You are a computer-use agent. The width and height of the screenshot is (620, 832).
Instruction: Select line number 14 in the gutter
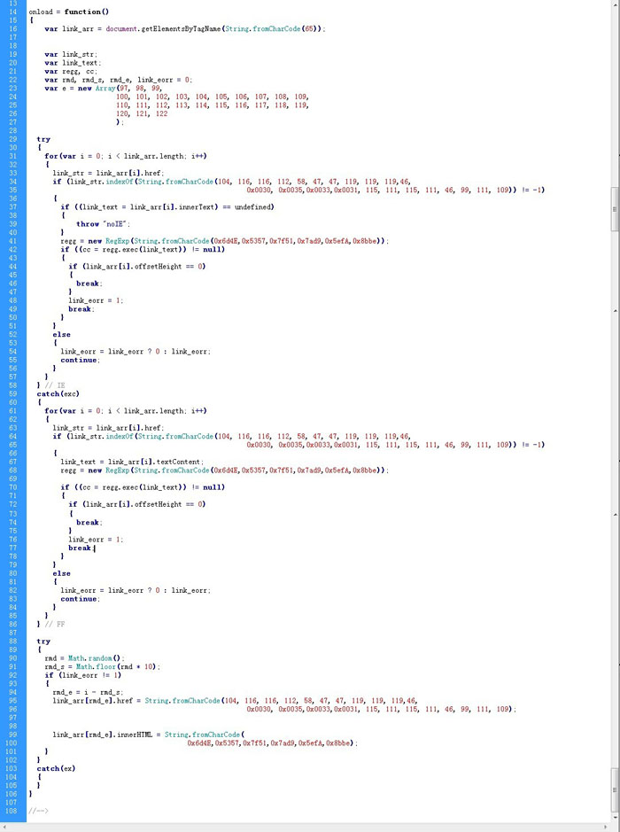(x=13, y=12)
